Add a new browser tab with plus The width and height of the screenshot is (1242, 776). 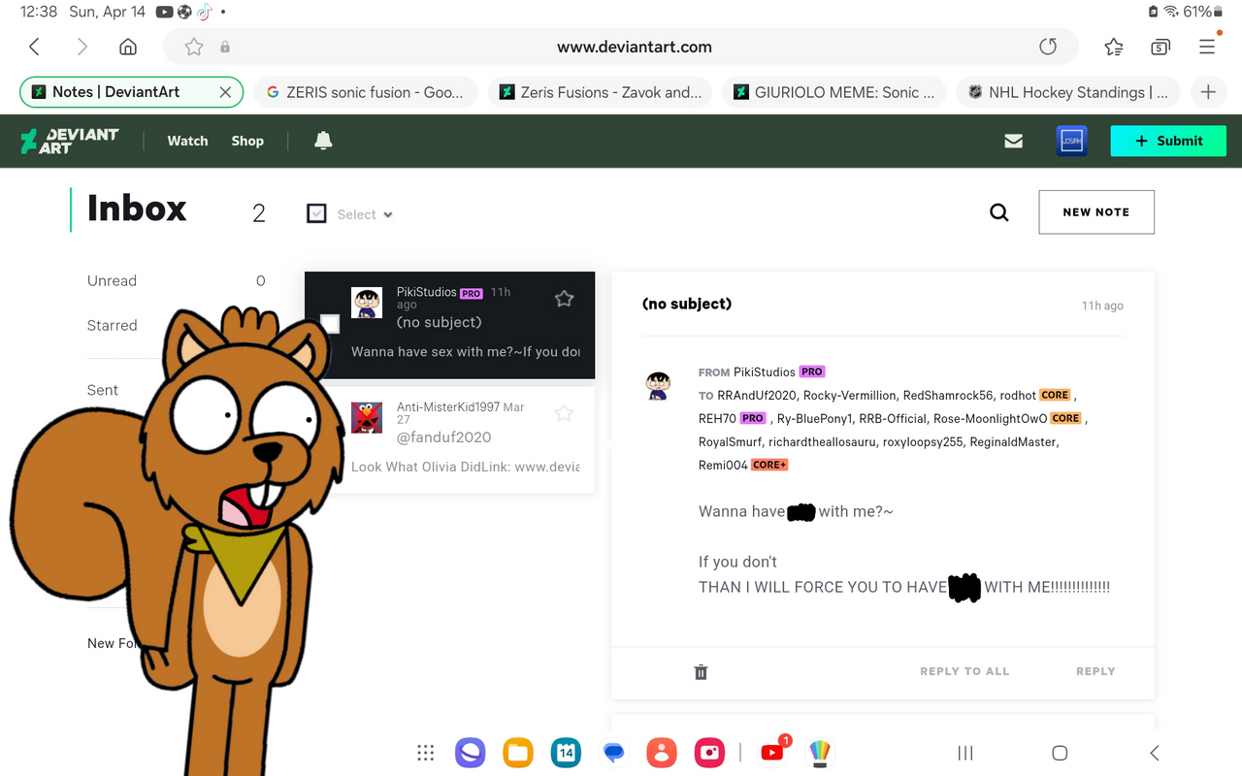pos(1208,92)
